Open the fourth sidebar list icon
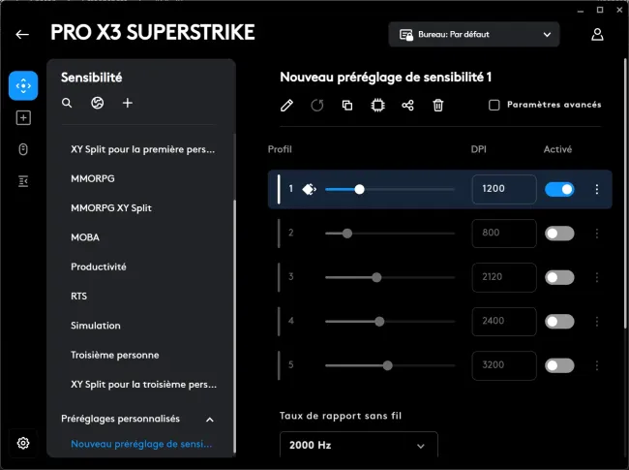The image size is (629, 470). [23, 181]
